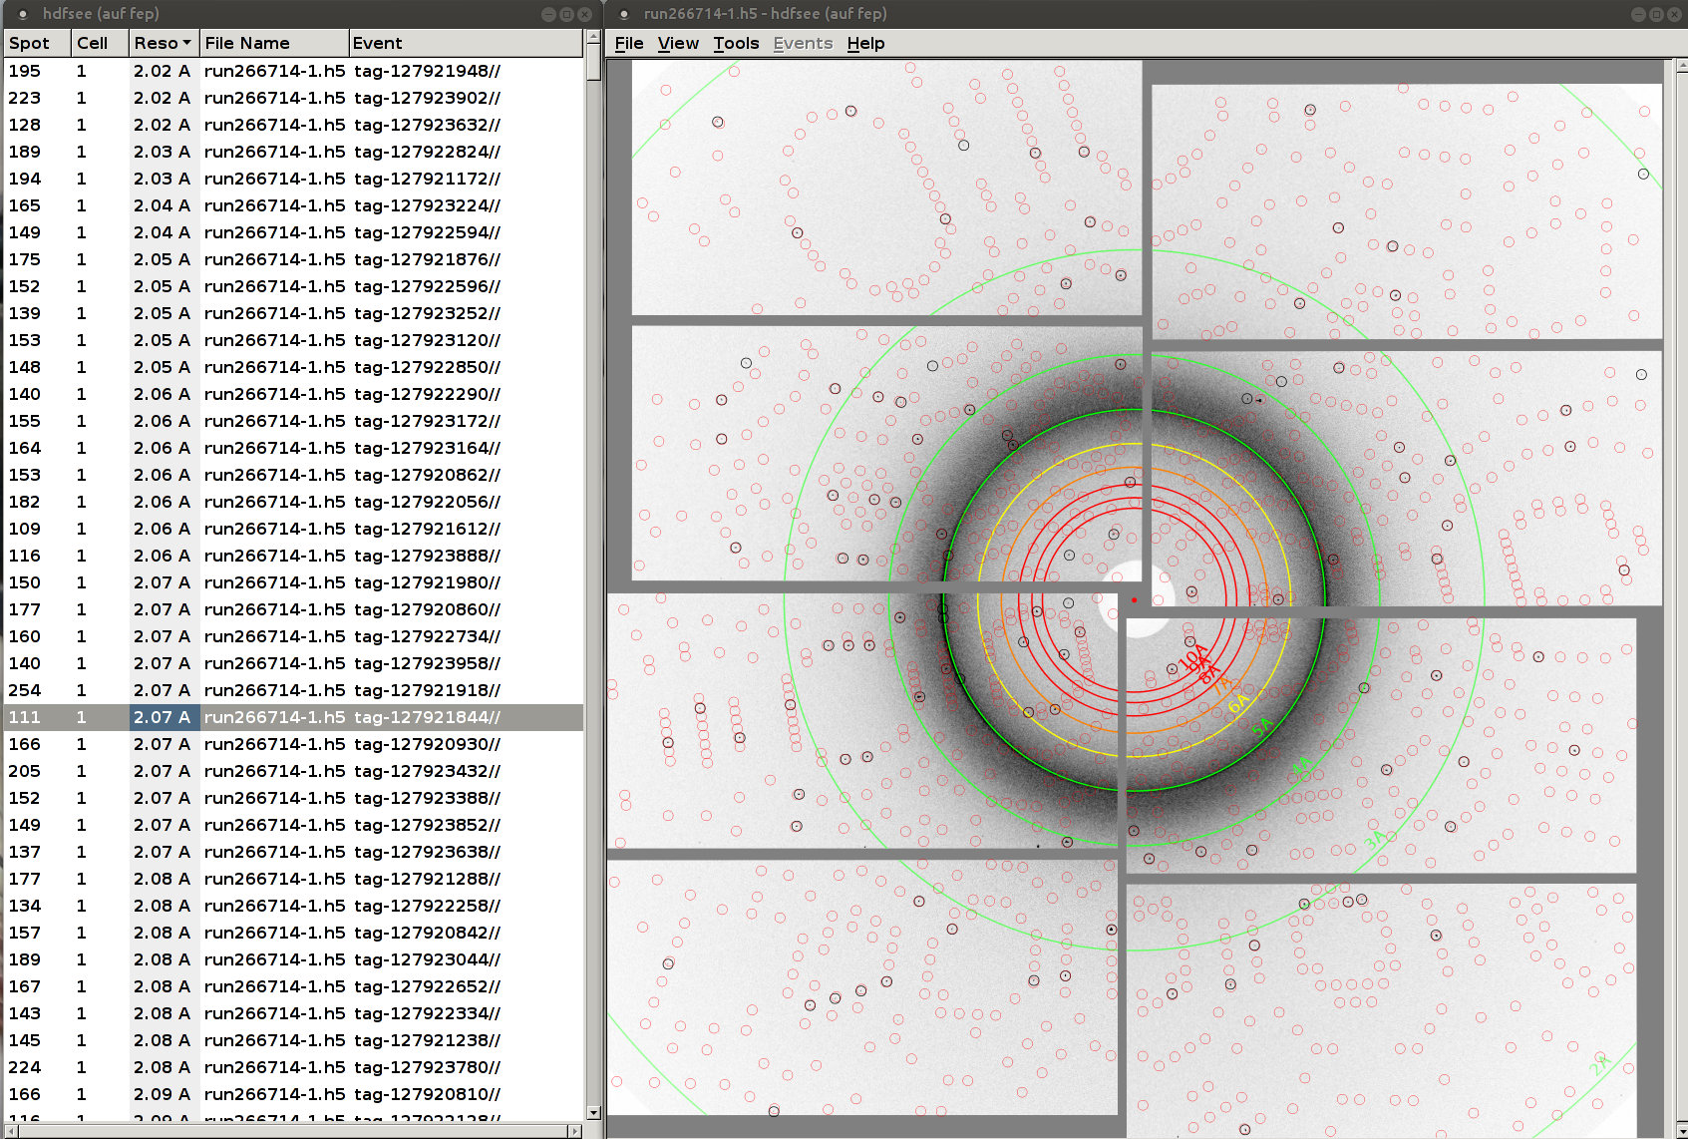
Task: Sort by the Spot column header
Action: click(x=38, y=43)
